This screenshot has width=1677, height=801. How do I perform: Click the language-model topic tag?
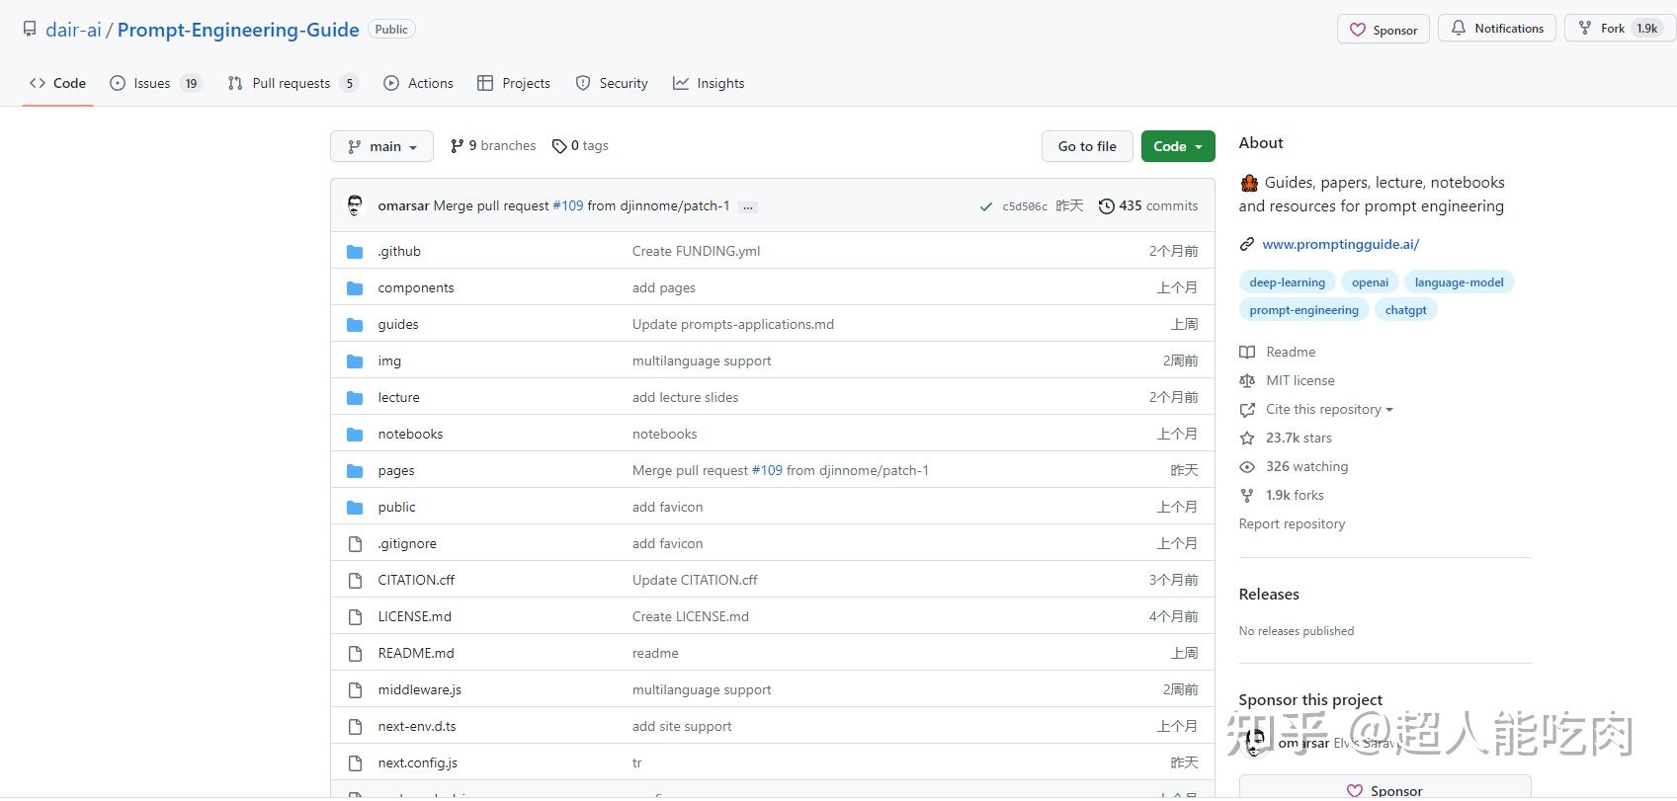coord(1459,282)
